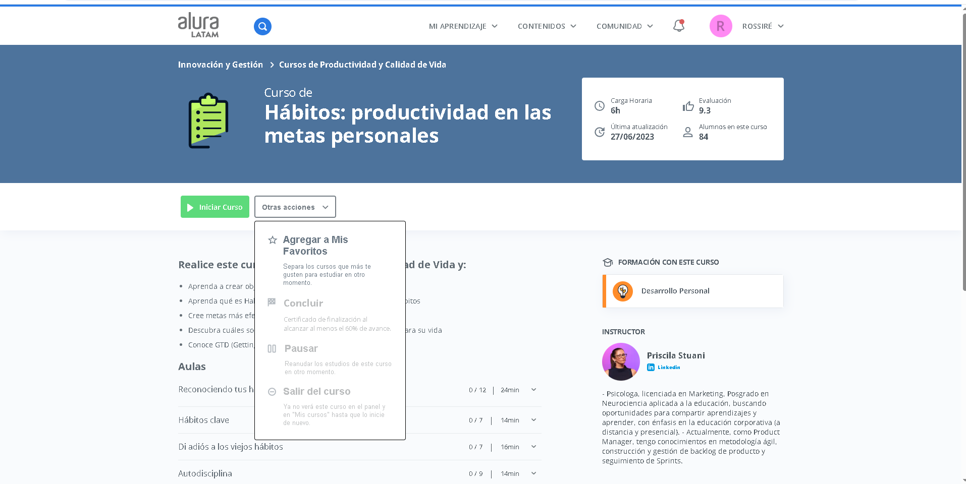Click the Desarrollo Personal formation card
This screenshot has width=966, height=484.
692,291
